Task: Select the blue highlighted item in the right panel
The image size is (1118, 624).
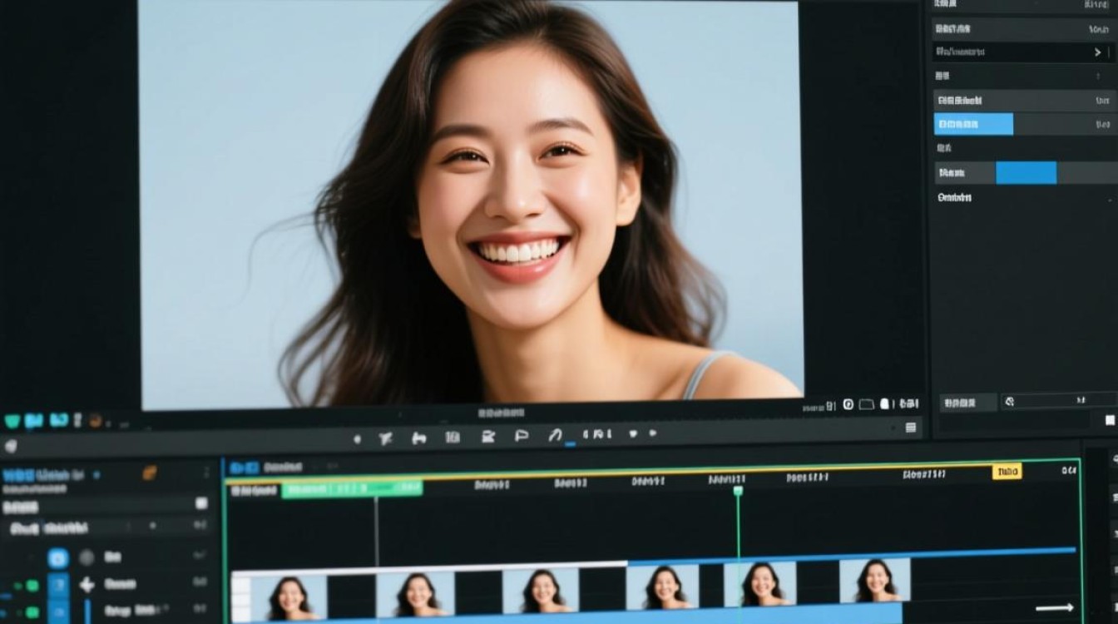Action: [973, 125]
